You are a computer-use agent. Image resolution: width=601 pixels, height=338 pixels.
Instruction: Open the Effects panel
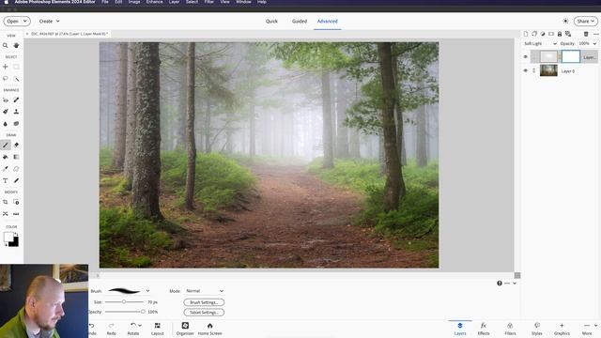[x=484, y=329]
